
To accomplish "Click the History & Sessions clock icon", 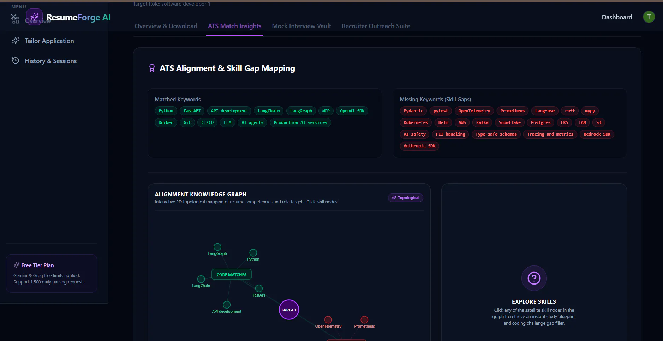I will 16,61.
